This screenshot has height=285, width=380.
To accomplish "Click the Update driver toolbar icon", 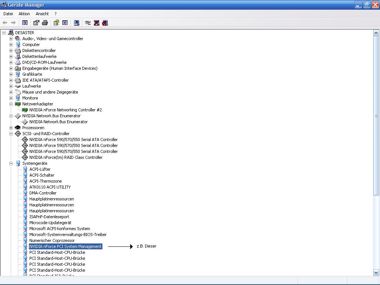I will pyautogui.click(x=88, y=23).
